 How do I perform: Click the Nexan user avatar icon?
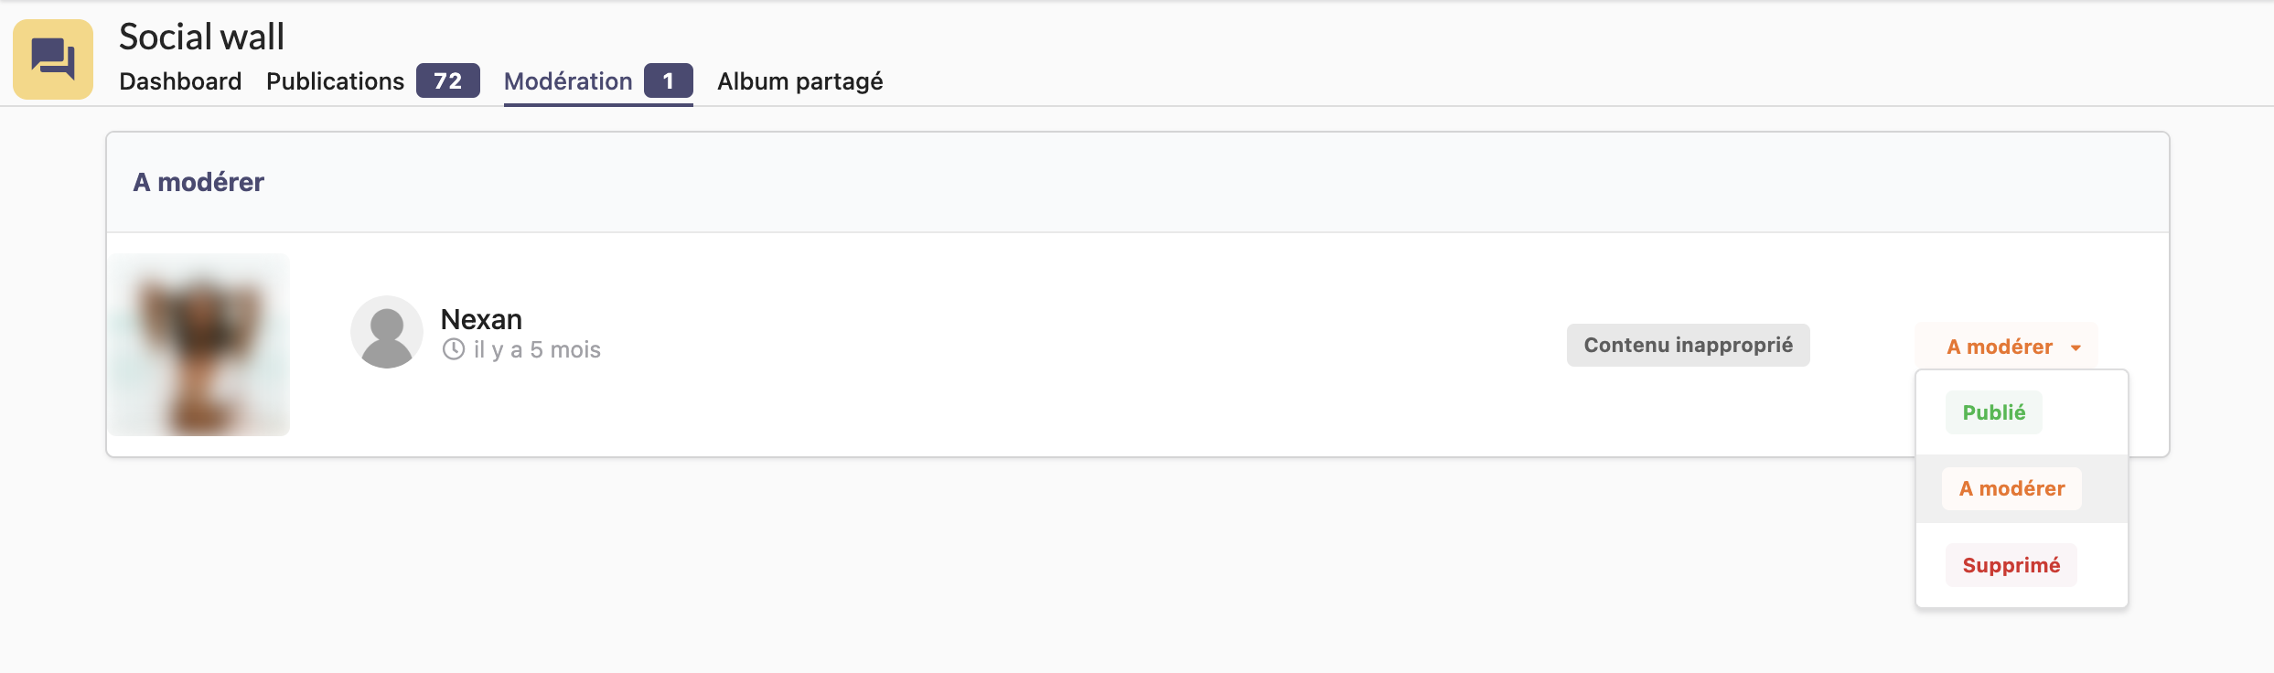point(387,332)
